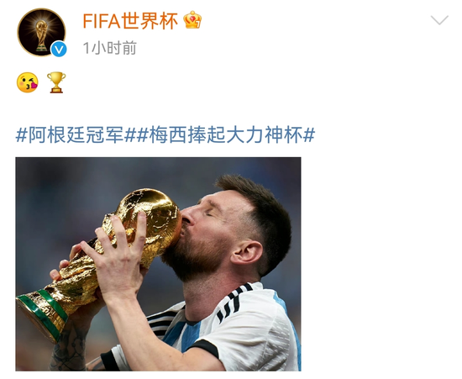Click the green-banded trophy base in photo
Image resolution: width=462 pixels, height=379 pixels.
tap(41, 313)
